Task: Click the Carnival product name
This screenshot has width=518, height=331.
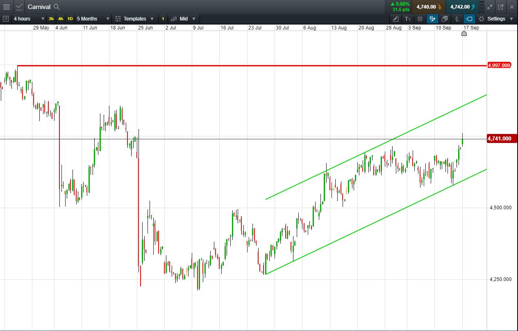Action: [x=39, y=7]
